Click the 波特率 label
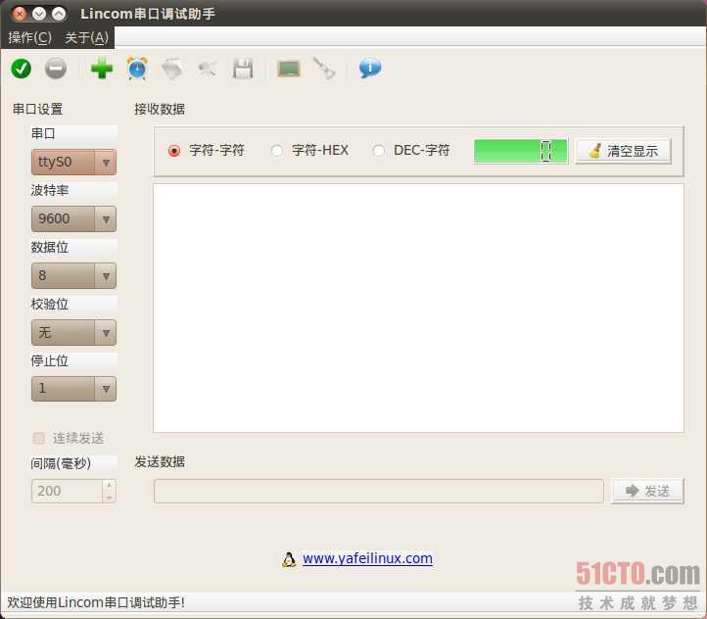707x619 pixels. [x=50, y=190]
